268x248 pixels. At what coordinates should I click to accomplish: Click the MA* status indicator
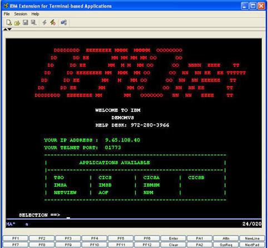tap(11, 224)
